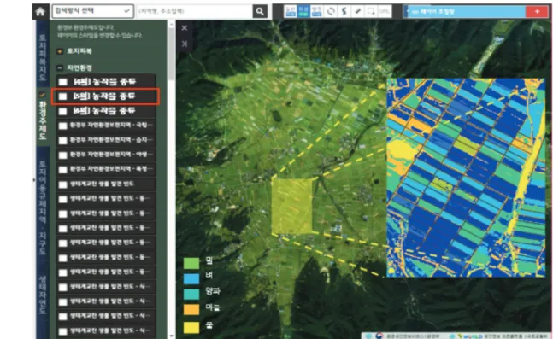Click the home icon
This screenshot has width=553, height=339.
[40, 12]
